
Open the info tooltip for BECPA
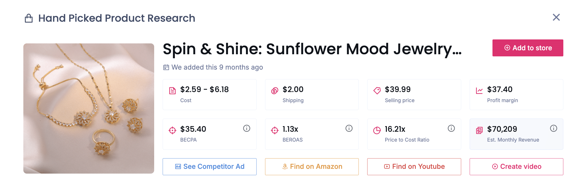[246, 129]
